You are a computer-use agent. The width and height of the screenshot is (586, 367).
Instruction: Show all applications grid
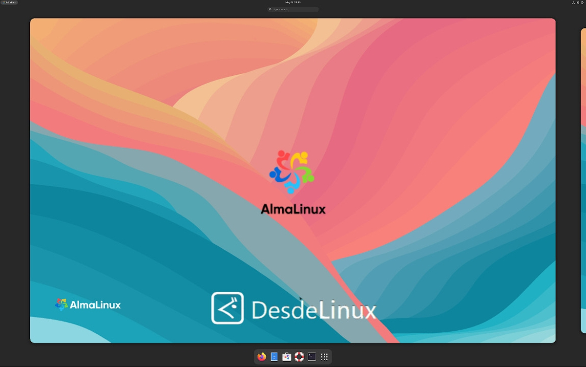[324, 357]
